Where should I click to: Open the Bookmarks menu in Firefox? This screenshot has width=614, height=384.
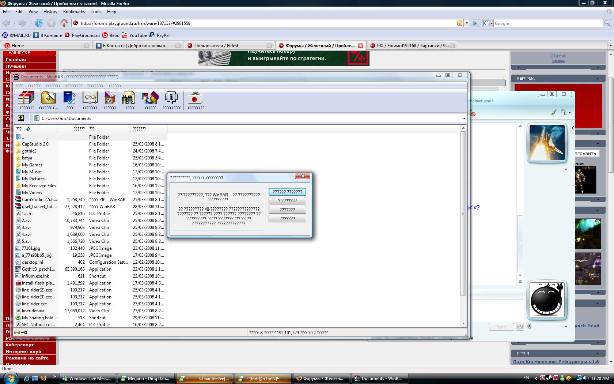tap(74, 11)
